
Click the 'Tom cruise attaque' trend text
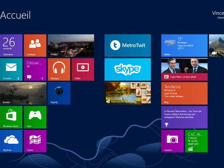coord(174,96)
